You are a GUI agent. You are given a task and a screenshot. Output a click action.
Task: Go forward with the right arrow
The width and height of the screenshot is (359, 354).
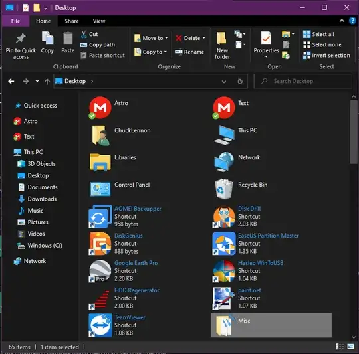click(x=26, y=81)
